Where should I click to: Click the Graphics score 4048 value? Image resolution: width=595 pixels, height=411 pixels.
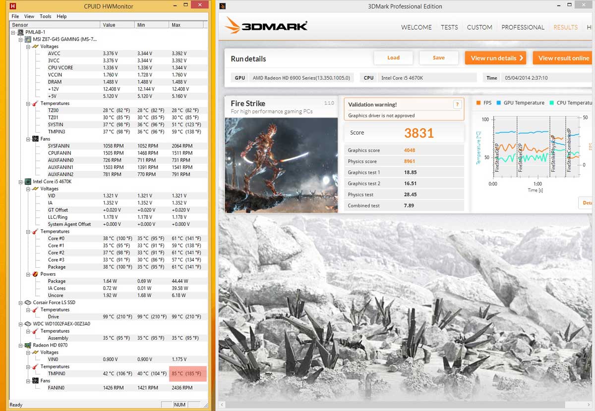click(x=410, y=151)
